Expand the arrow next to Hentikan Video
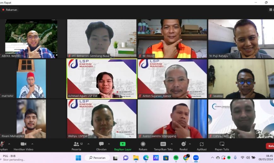The height and width of the screenshot is (163, 274). pyautogui.click(x=32, y=144)
